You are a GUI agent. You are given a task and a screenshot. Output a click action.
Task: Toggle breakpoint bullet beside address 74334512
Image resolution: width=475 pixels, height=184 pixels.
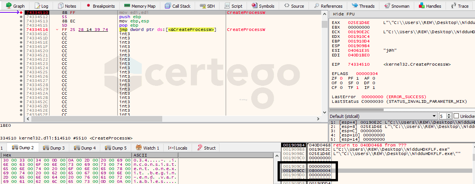point(21,17)
